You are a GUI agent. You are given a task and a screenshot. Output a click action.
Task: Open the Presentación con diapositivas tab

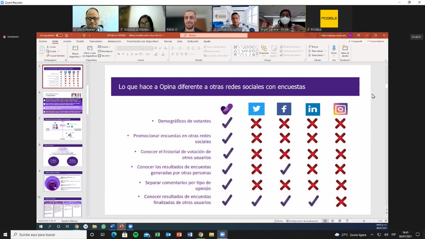pyautogui.click(x=143, y=41)
